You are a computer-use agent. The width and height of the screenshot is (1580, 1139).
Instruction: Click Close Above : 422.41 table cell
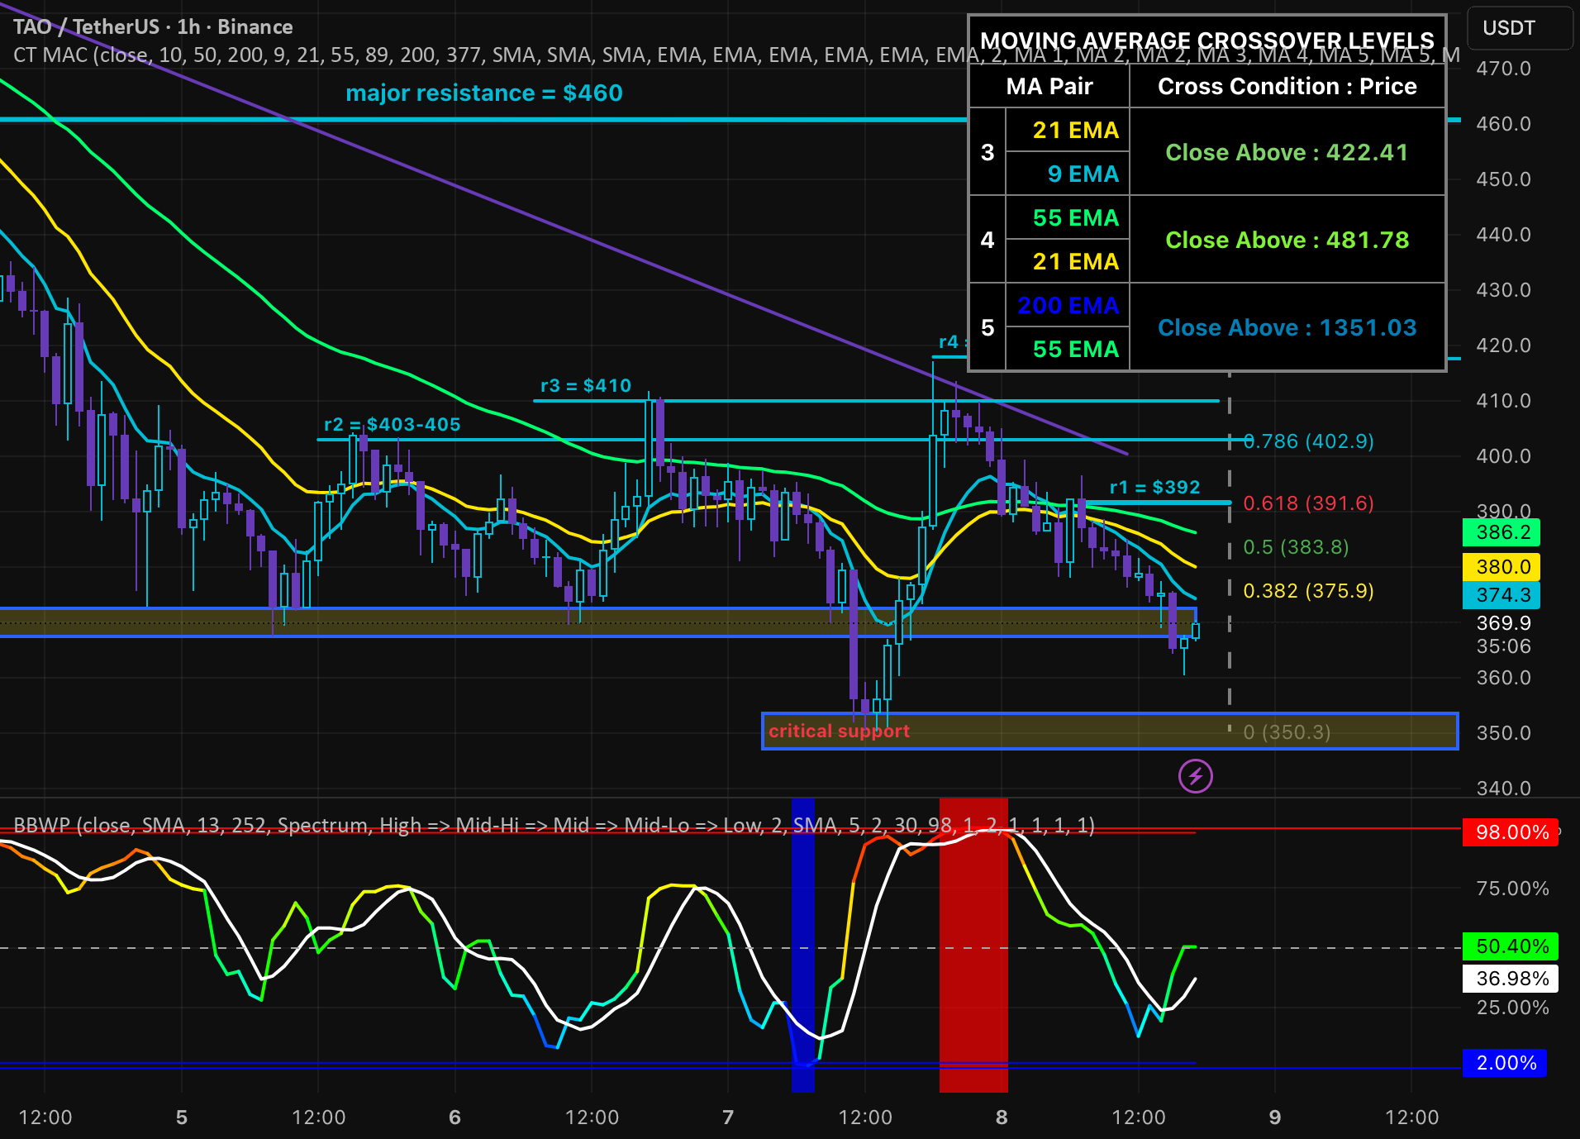[x=1287, y=152]
